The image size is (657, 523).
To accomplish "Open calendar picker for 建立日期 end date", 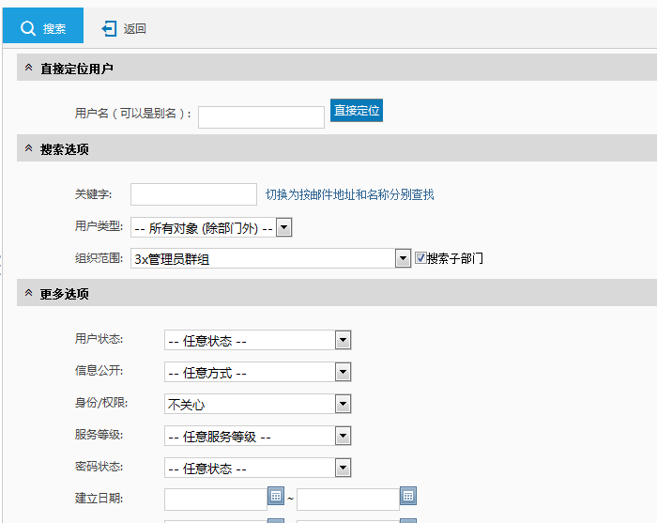I will (408, 496).
